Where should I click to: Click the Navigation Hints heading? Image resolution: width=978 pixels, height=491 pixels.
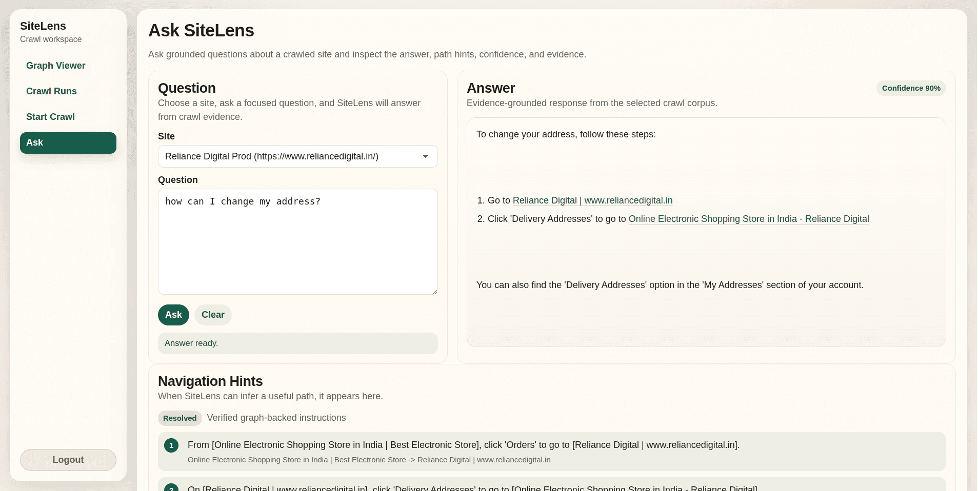coord(210,381)
